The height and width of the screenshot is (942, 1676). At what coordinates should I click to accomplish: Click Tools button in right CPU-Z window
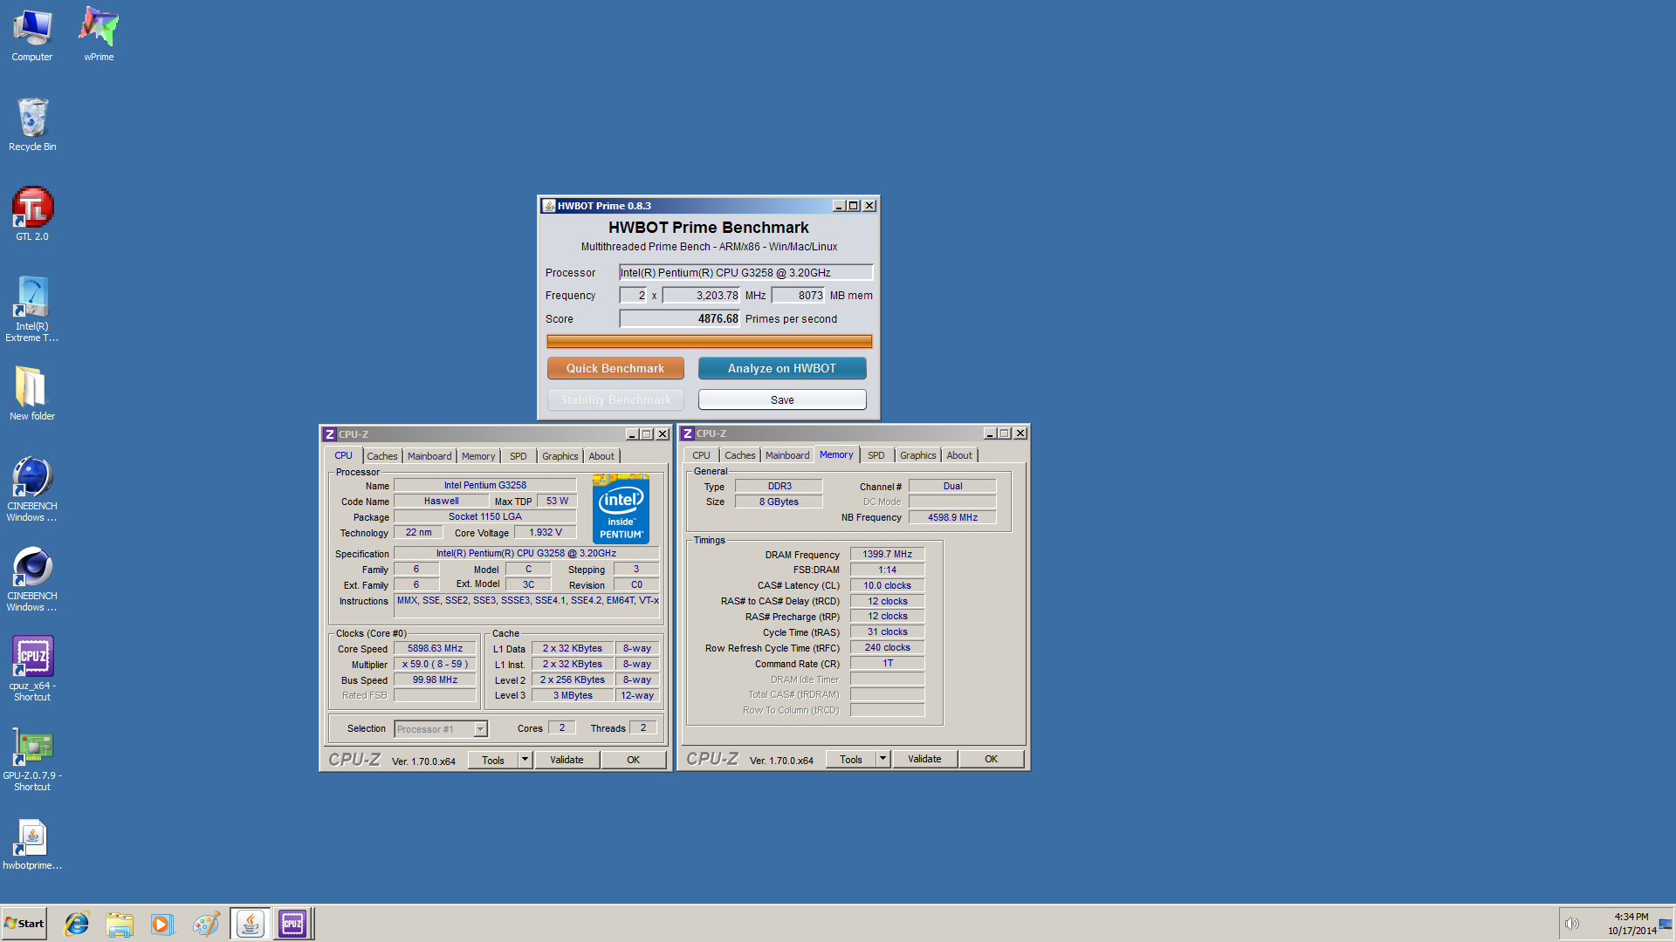click(x=851, y=759)
